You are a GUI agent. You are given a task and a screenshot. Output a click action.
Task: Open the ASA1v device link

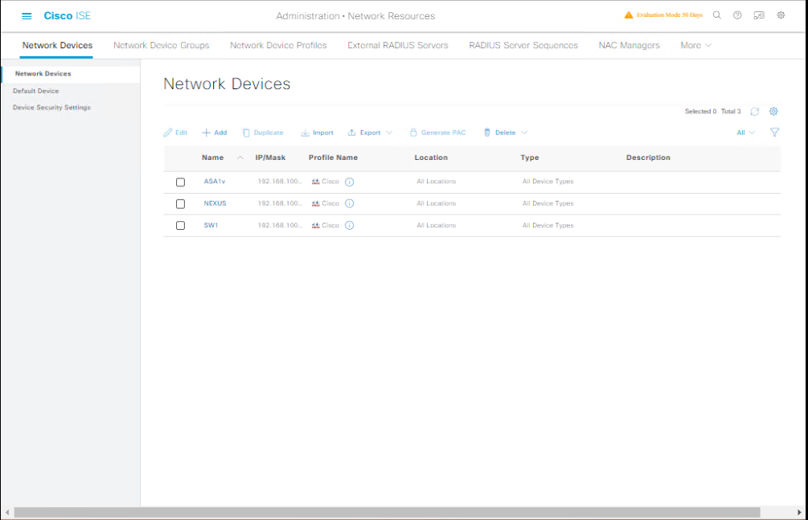215,182
